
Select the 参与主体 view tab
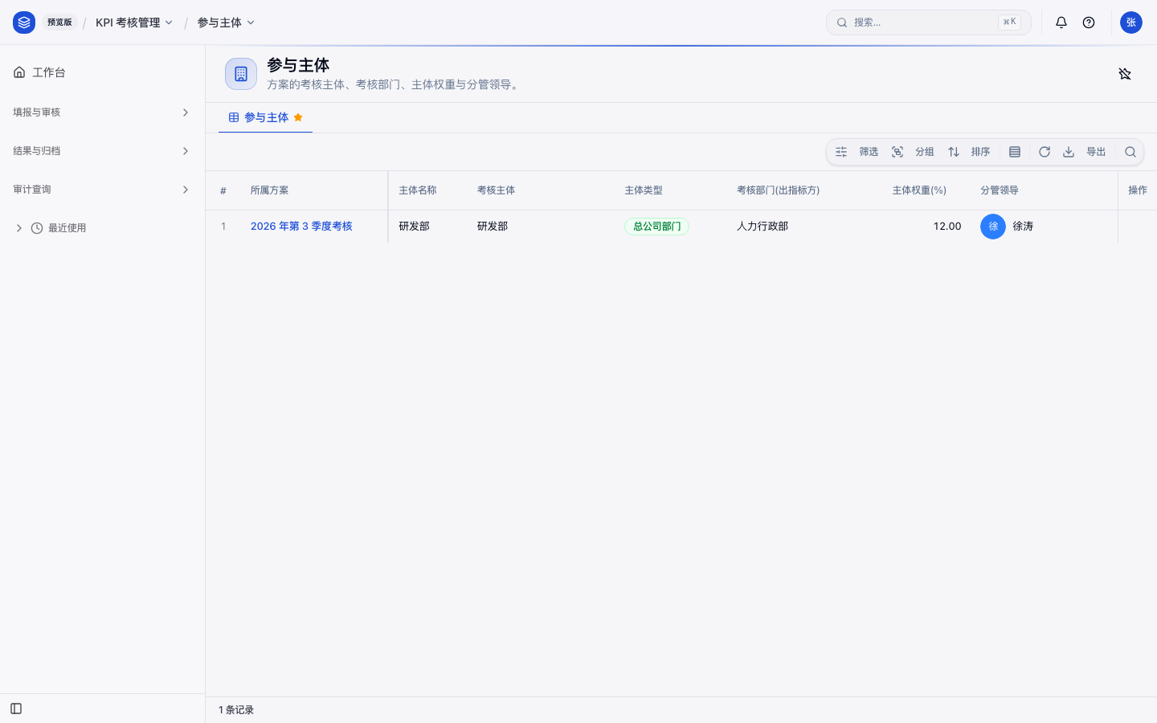265,117
